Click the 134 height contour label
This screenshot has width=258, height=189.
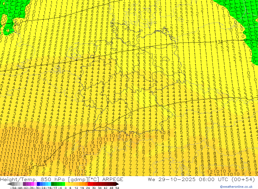219,42
